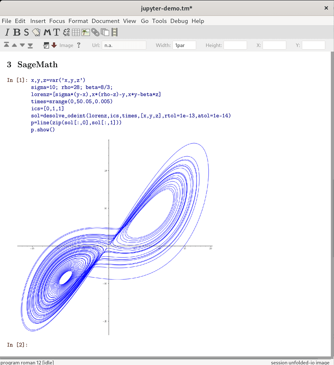The image size is (334, 365).
Task: Jump to last structured element
Action: click(x=30, y=46)
